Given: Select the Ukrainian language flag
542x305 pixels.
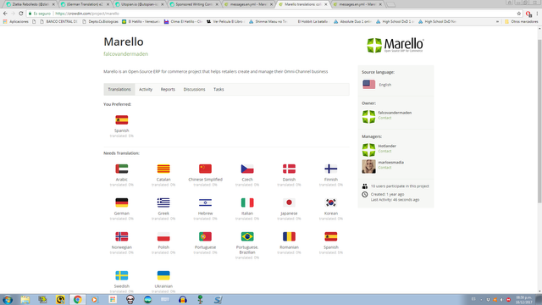Looking at the screenshot, I should coord(163,275).
